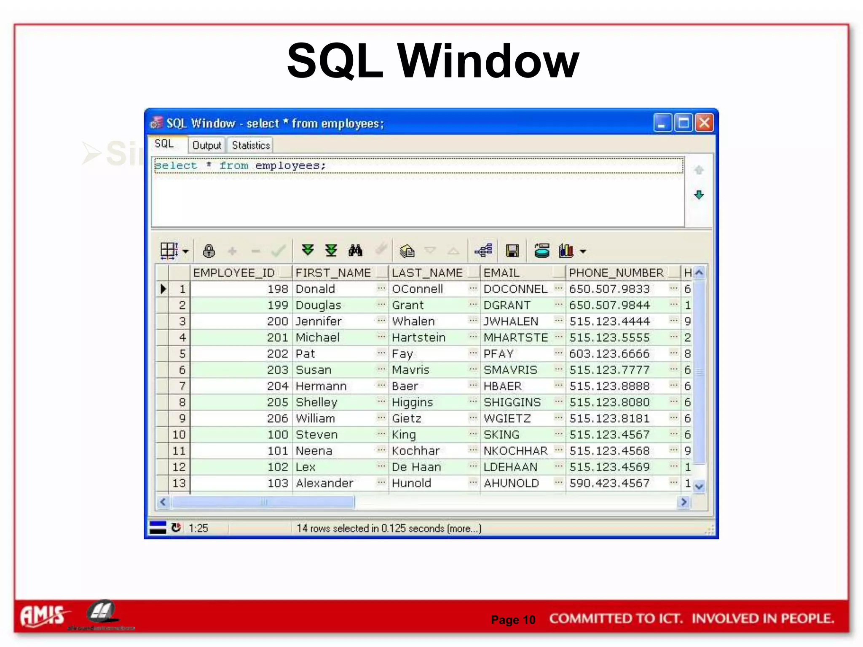Screen dimensions: 863x647
Task: Click the vertical scrollbar up arrow
Action: (699, 273)
